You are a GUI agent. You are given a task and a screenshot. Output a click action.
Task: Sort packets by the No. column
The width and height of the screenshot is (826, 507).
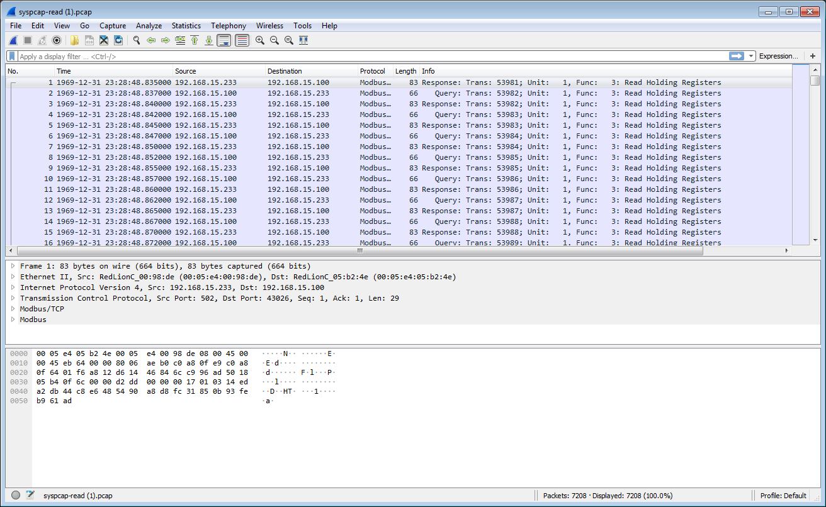(x=30, y=71)
